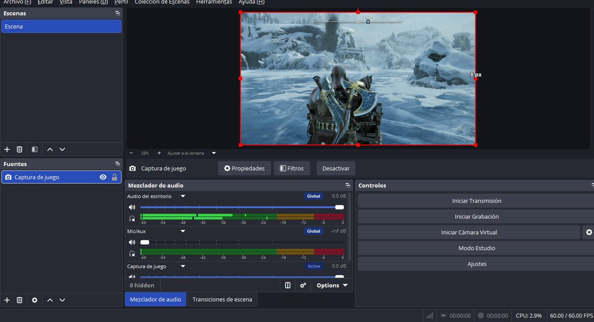Toggle the lock on Captura de juego source
This screenshot has width=594, height=322.
tap(114, 177)
